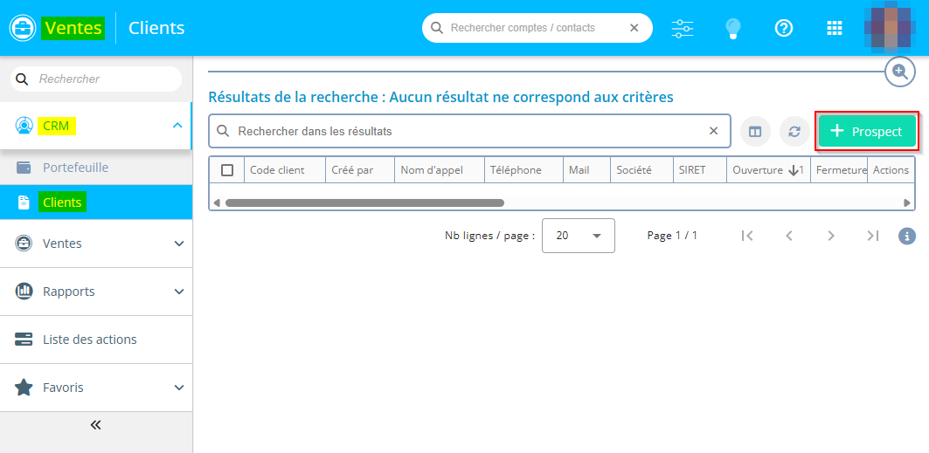The width and height of the screenshot is (929, 453).
Task: Collapse the CRM menu section
Action: (177, 126)
